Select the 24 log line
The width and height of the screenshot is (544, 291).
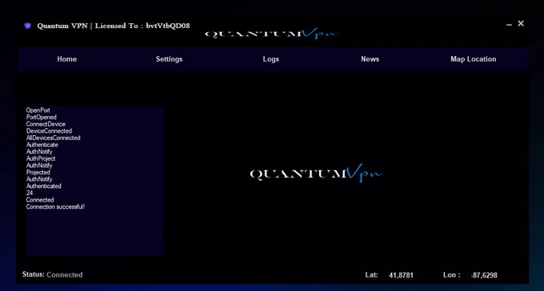(30, 193)
